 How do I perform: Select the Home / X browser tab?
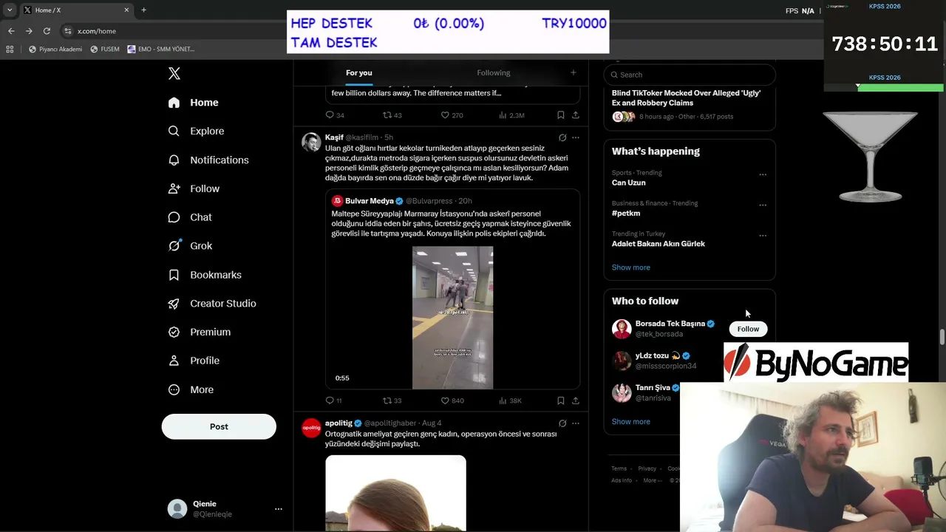point(75,10)
